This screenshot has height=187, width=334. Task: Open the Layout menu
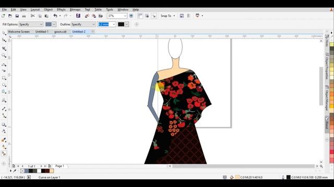(35, 10)
